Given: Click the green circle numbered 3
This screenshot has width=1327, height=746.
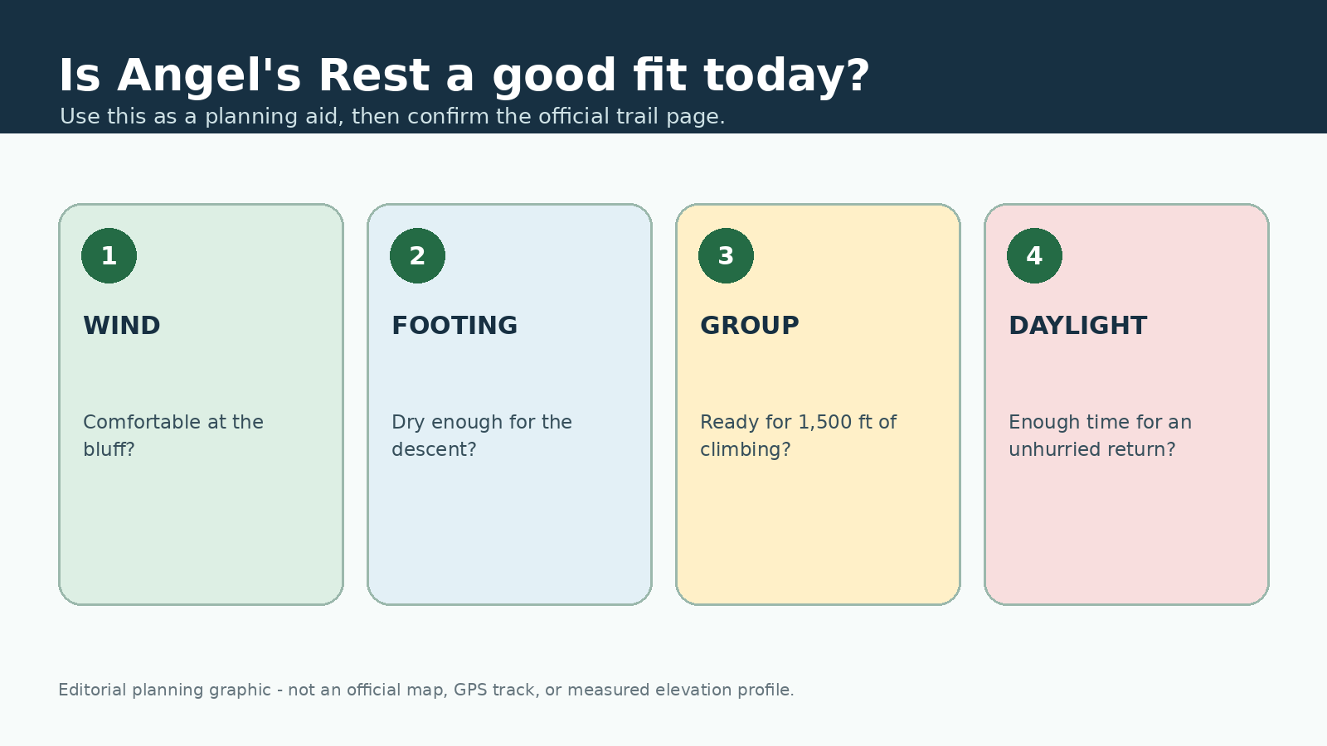Looking at the screenshot, I should (x=726, y=255).
